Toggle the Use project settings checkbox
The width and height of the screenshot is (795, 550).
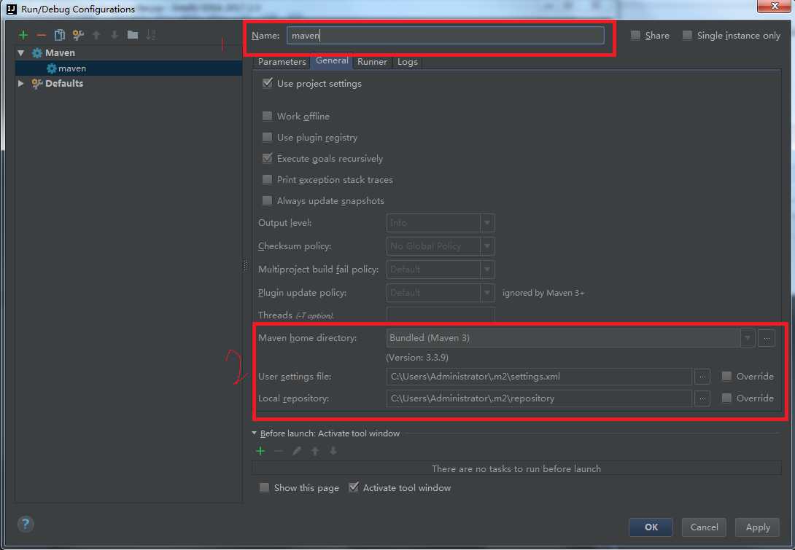[x=268, y=83]
